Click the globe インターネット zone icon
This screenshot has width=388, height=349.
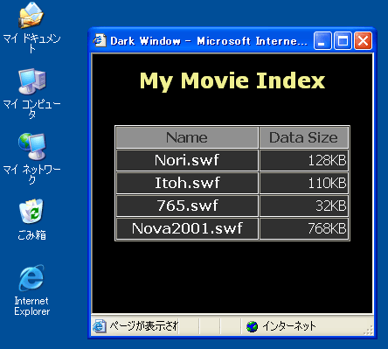click(x=252, y=326)
